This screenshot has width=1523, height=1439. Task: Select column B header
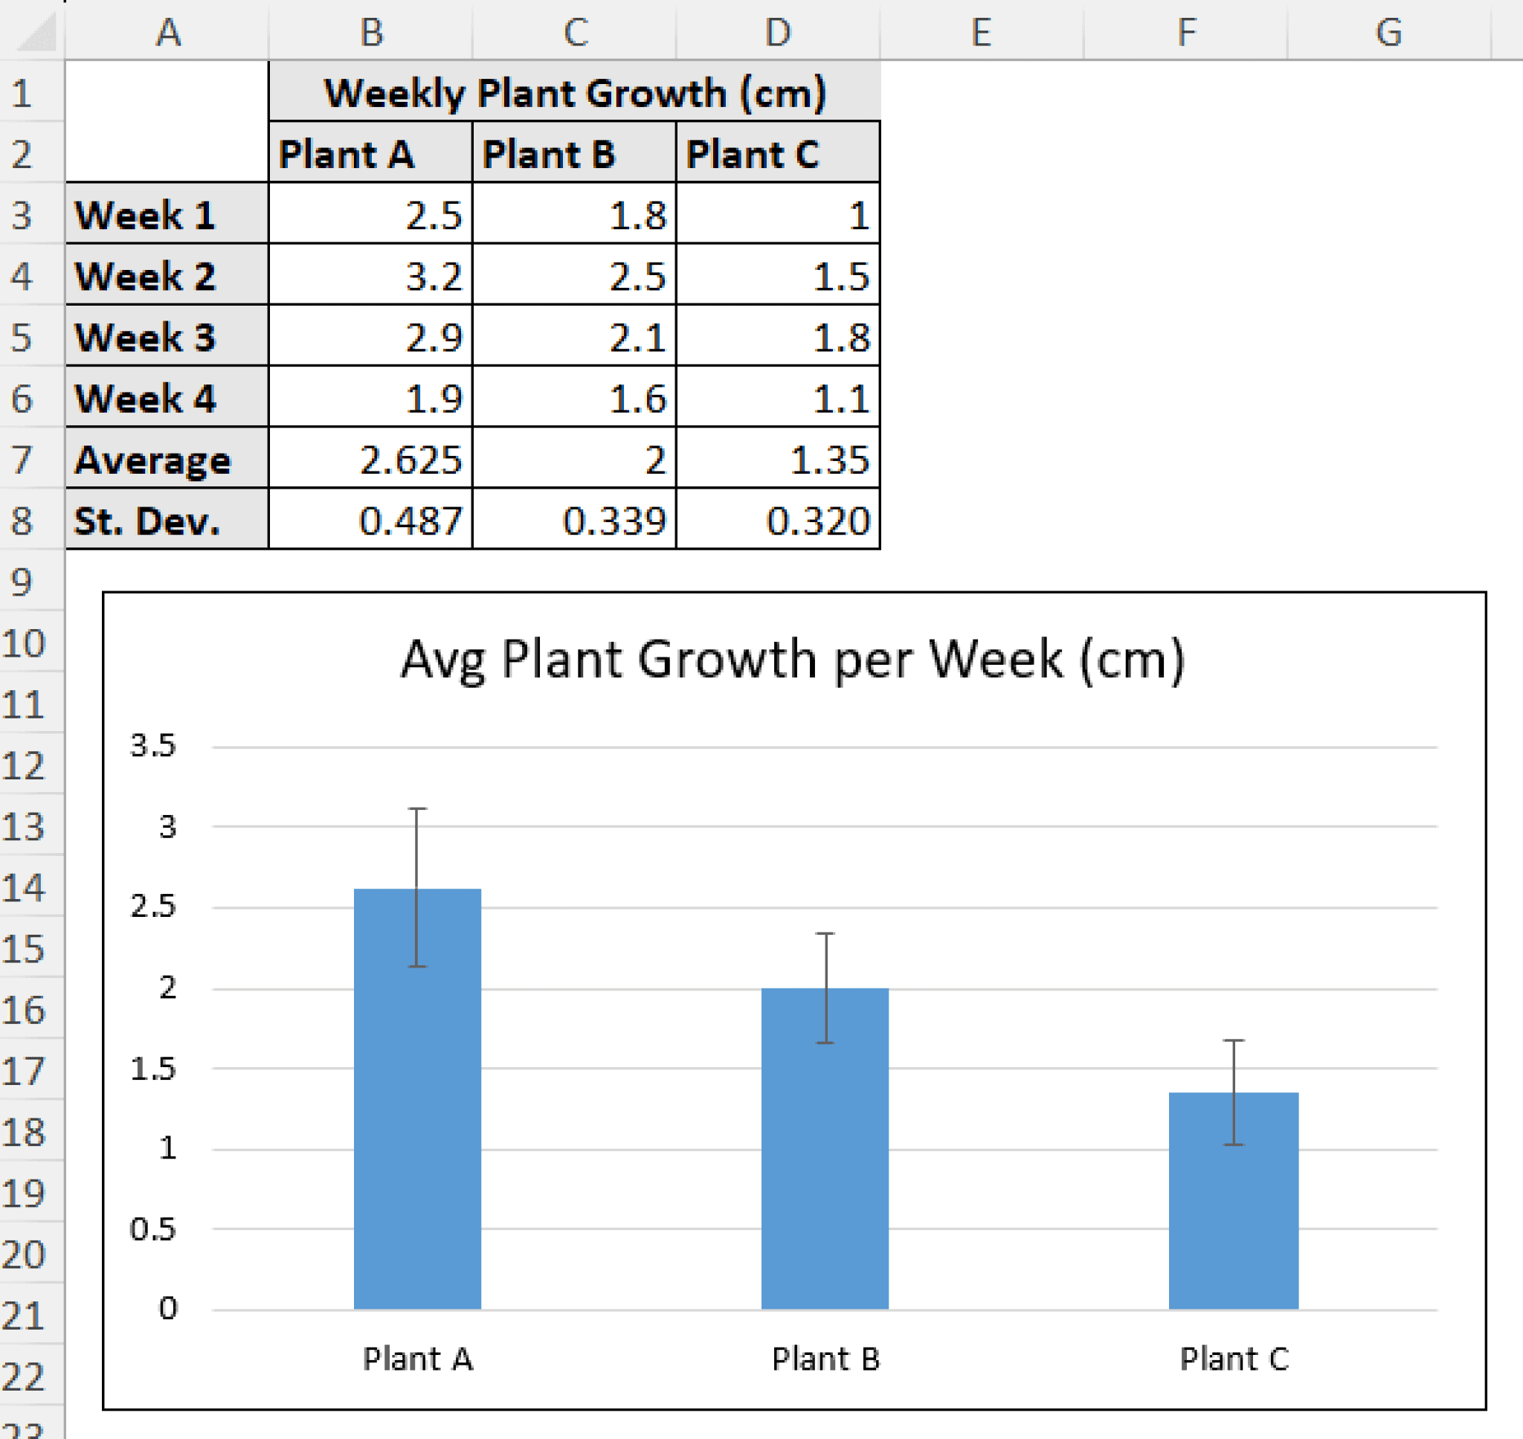click(373, 32)
